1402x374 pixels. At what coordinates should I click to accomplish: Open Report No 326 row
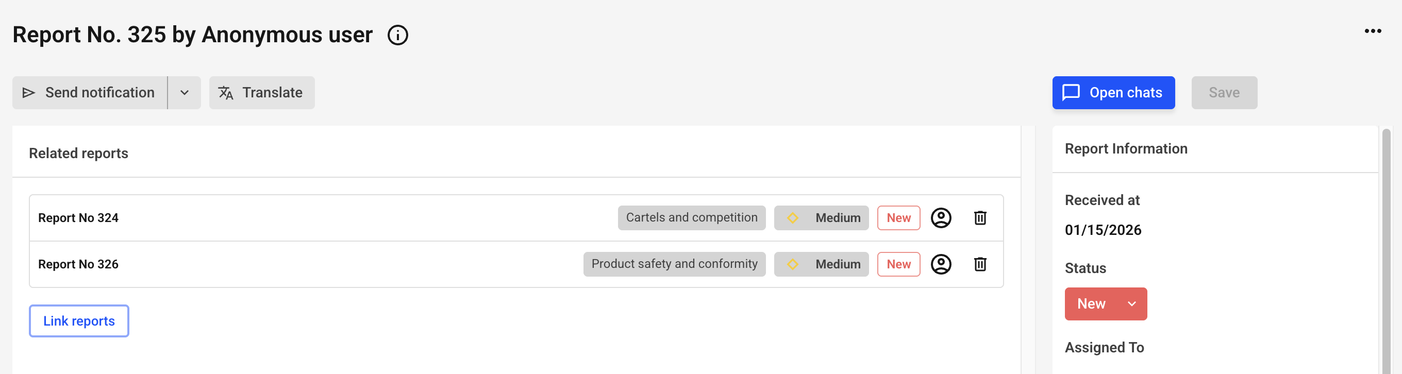pos(78,264)
